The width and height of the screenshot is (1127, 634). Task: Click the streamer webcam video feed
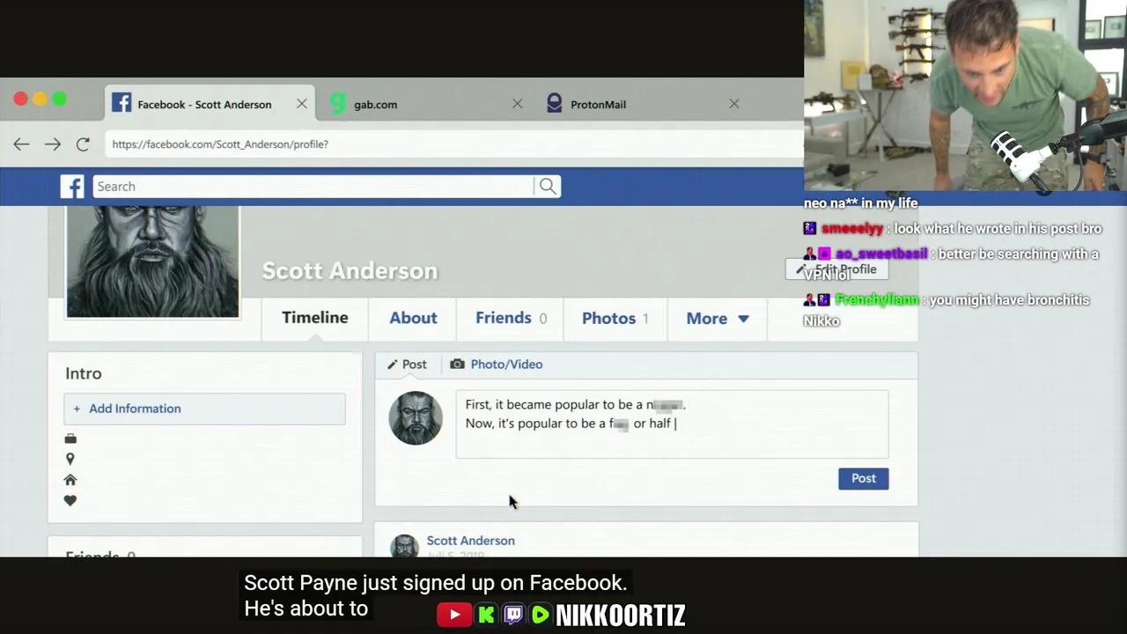pos(965,95)
